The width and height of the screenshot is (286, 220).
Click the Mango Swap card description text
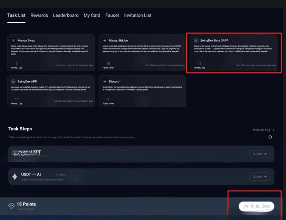point(50,50)
